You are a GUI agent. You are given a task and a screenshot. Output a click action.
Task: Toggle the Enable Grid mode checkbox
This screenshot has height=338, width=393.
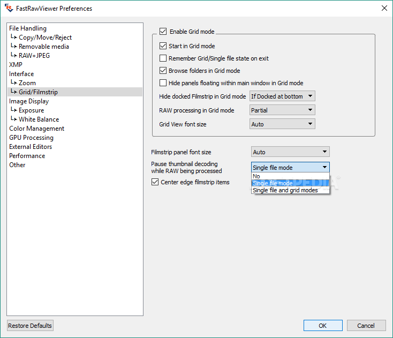tap(163, 32)
